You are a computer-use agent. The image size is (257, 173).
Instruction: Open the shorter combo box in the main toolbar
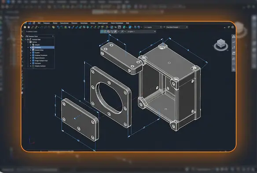(x=153, y=27)
